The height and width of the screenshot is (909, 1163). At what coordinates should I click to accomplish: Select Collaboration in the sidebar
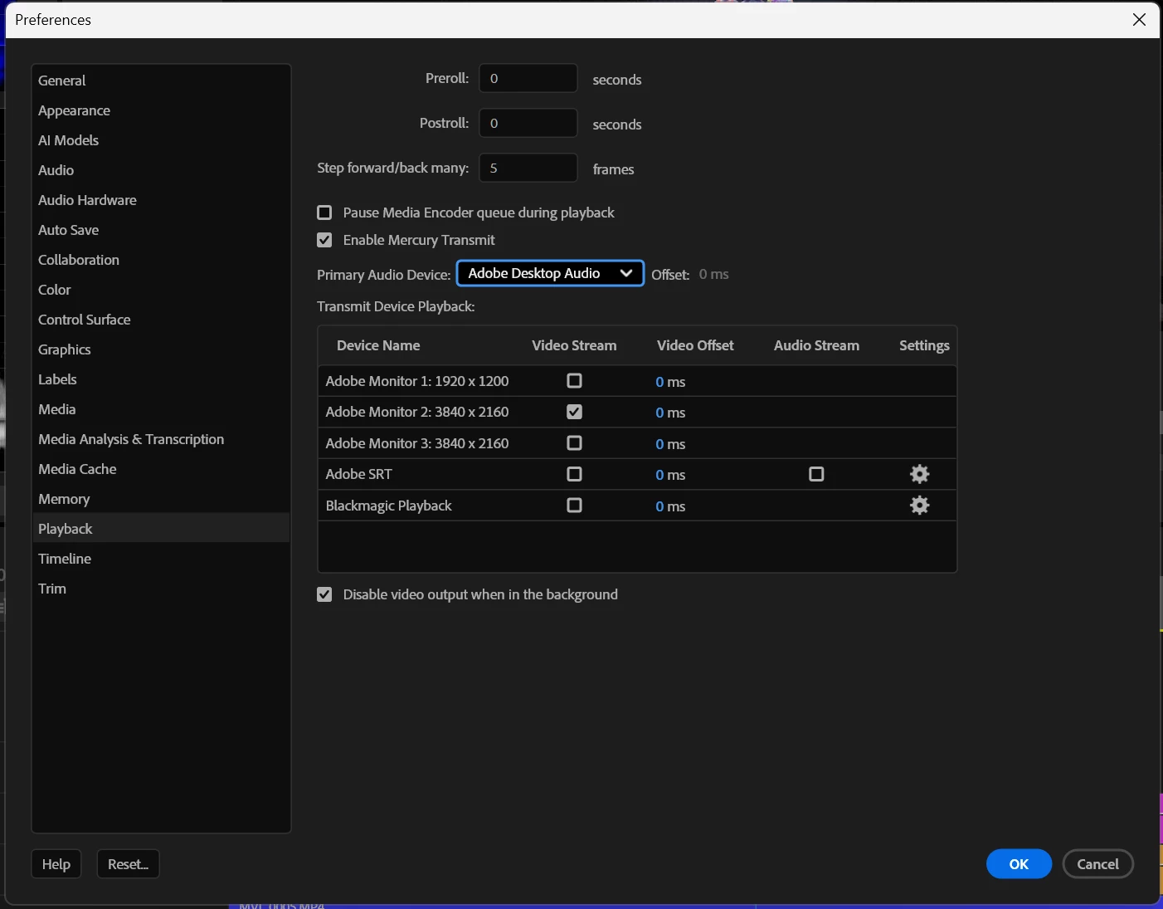(161, 260)
